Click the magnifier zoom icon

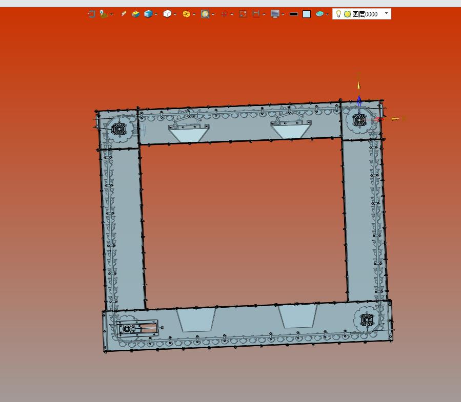point(205,14)
